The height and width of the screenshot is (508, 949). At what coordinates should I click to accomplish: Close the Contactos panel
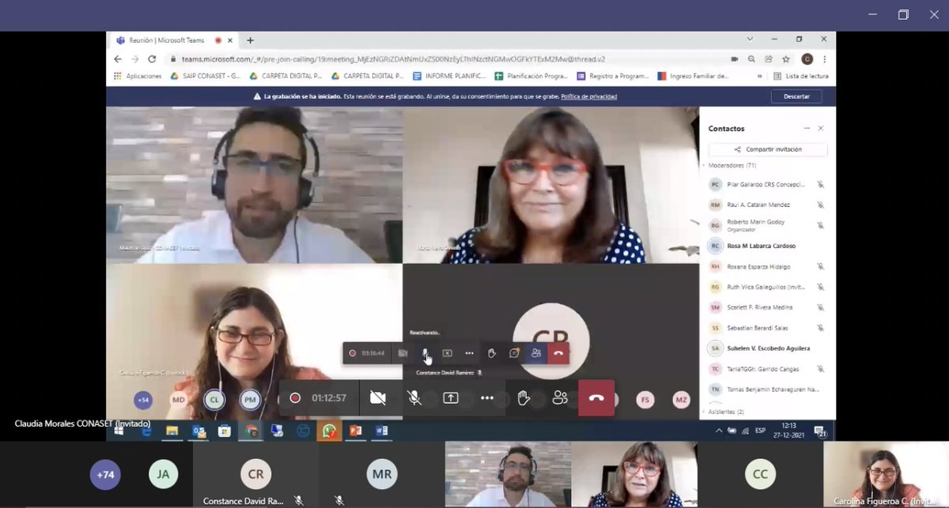point(821,128)
